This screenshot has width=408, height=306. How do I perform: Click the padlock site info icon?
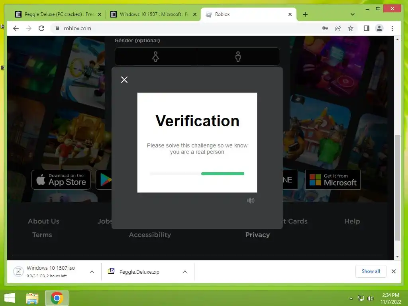click(x=57, y=28)
